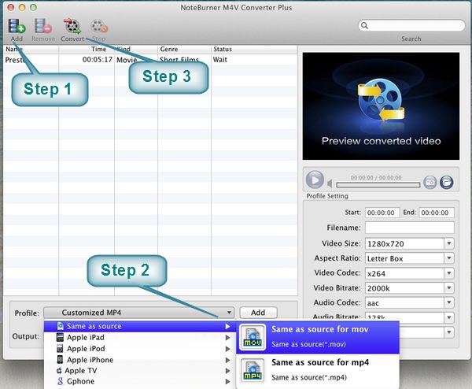Click the magnifier icon in search box
The image size is (472, 389).
coord(364,25)
